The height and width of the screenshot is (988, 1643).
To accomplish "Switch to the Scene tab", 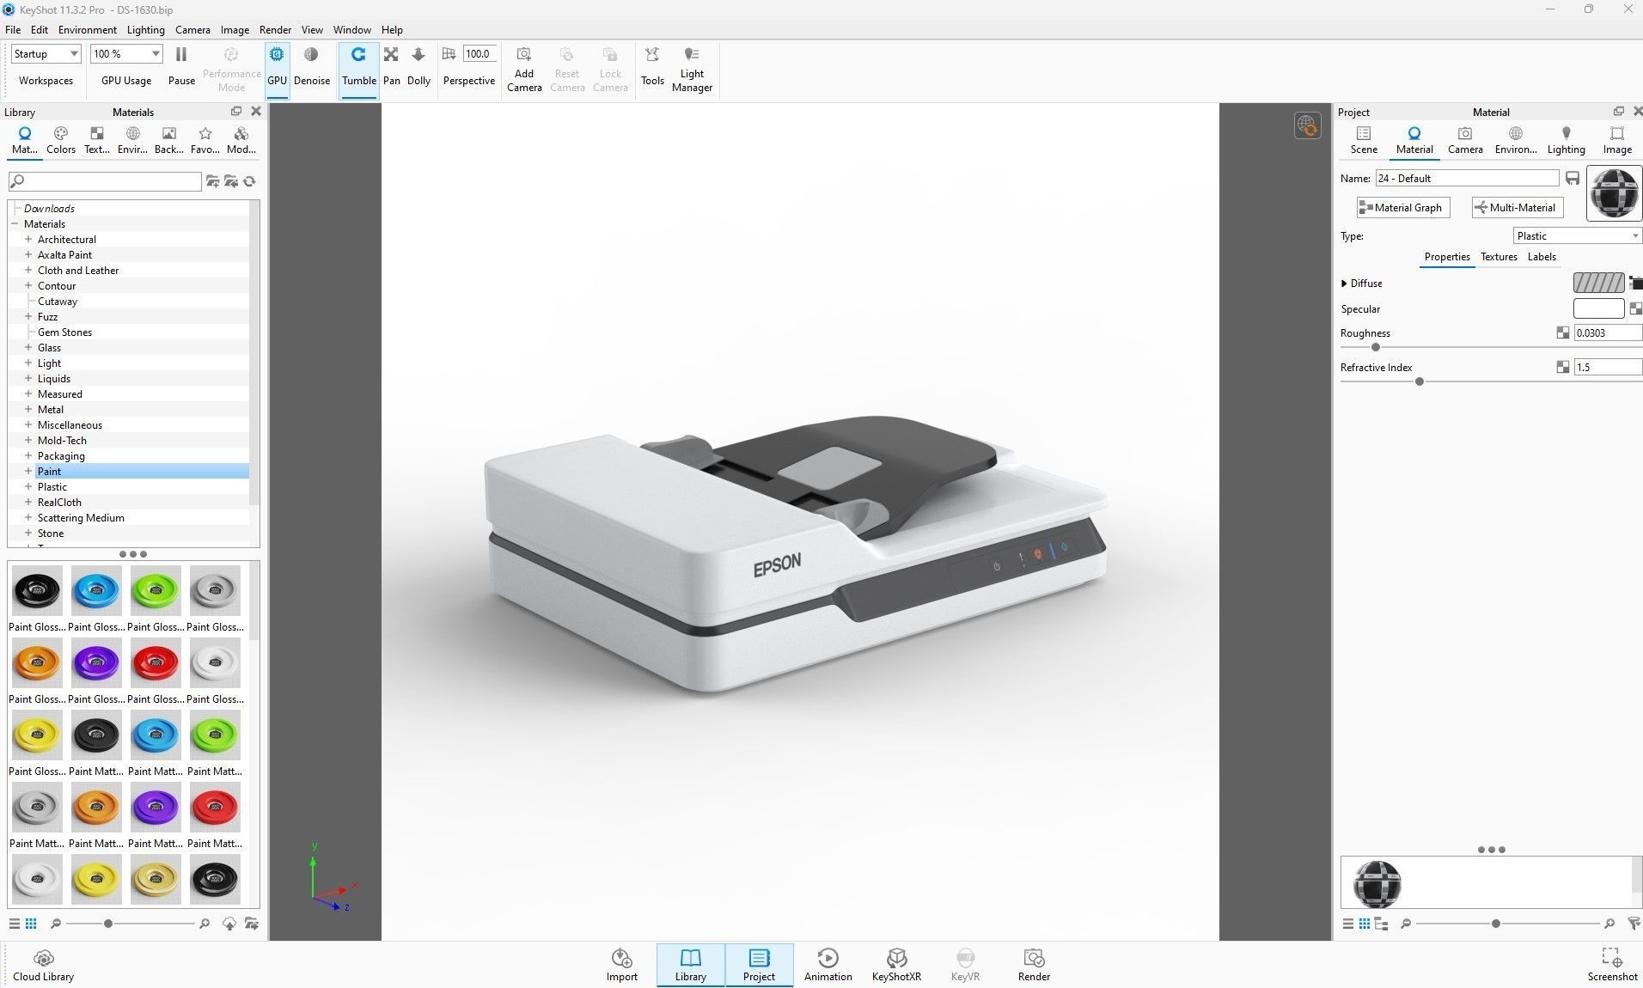I will (1364, 140).
